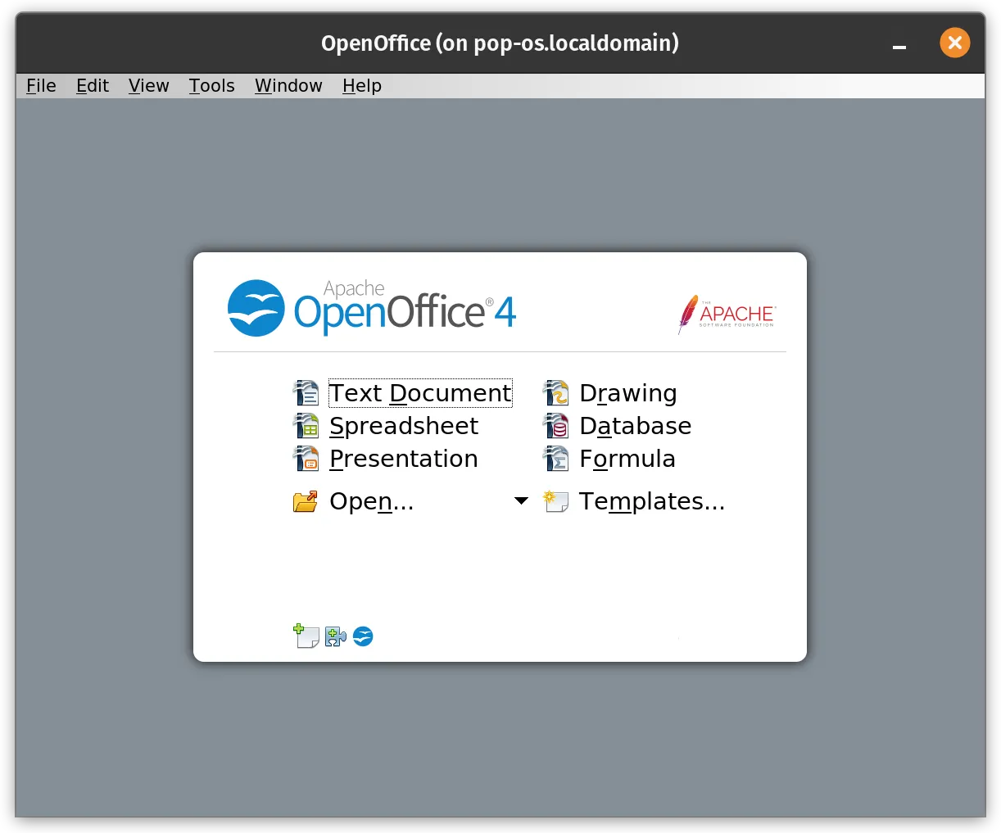Click the add new features icon
Viewport: 1001px width, 833px height.
point(306,636)
